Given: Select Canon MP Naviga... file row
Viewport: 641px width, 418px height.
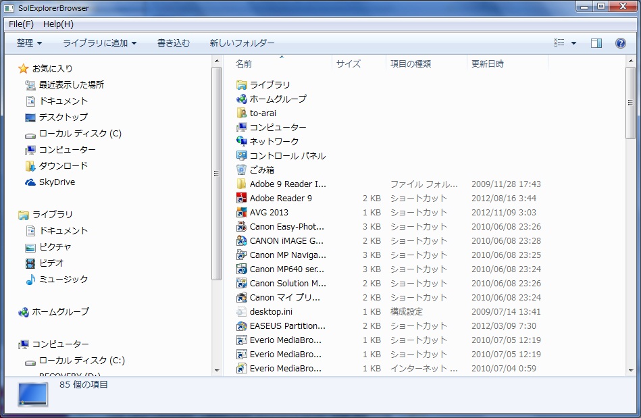Looking at the screenshot, I should click(388, 255).
